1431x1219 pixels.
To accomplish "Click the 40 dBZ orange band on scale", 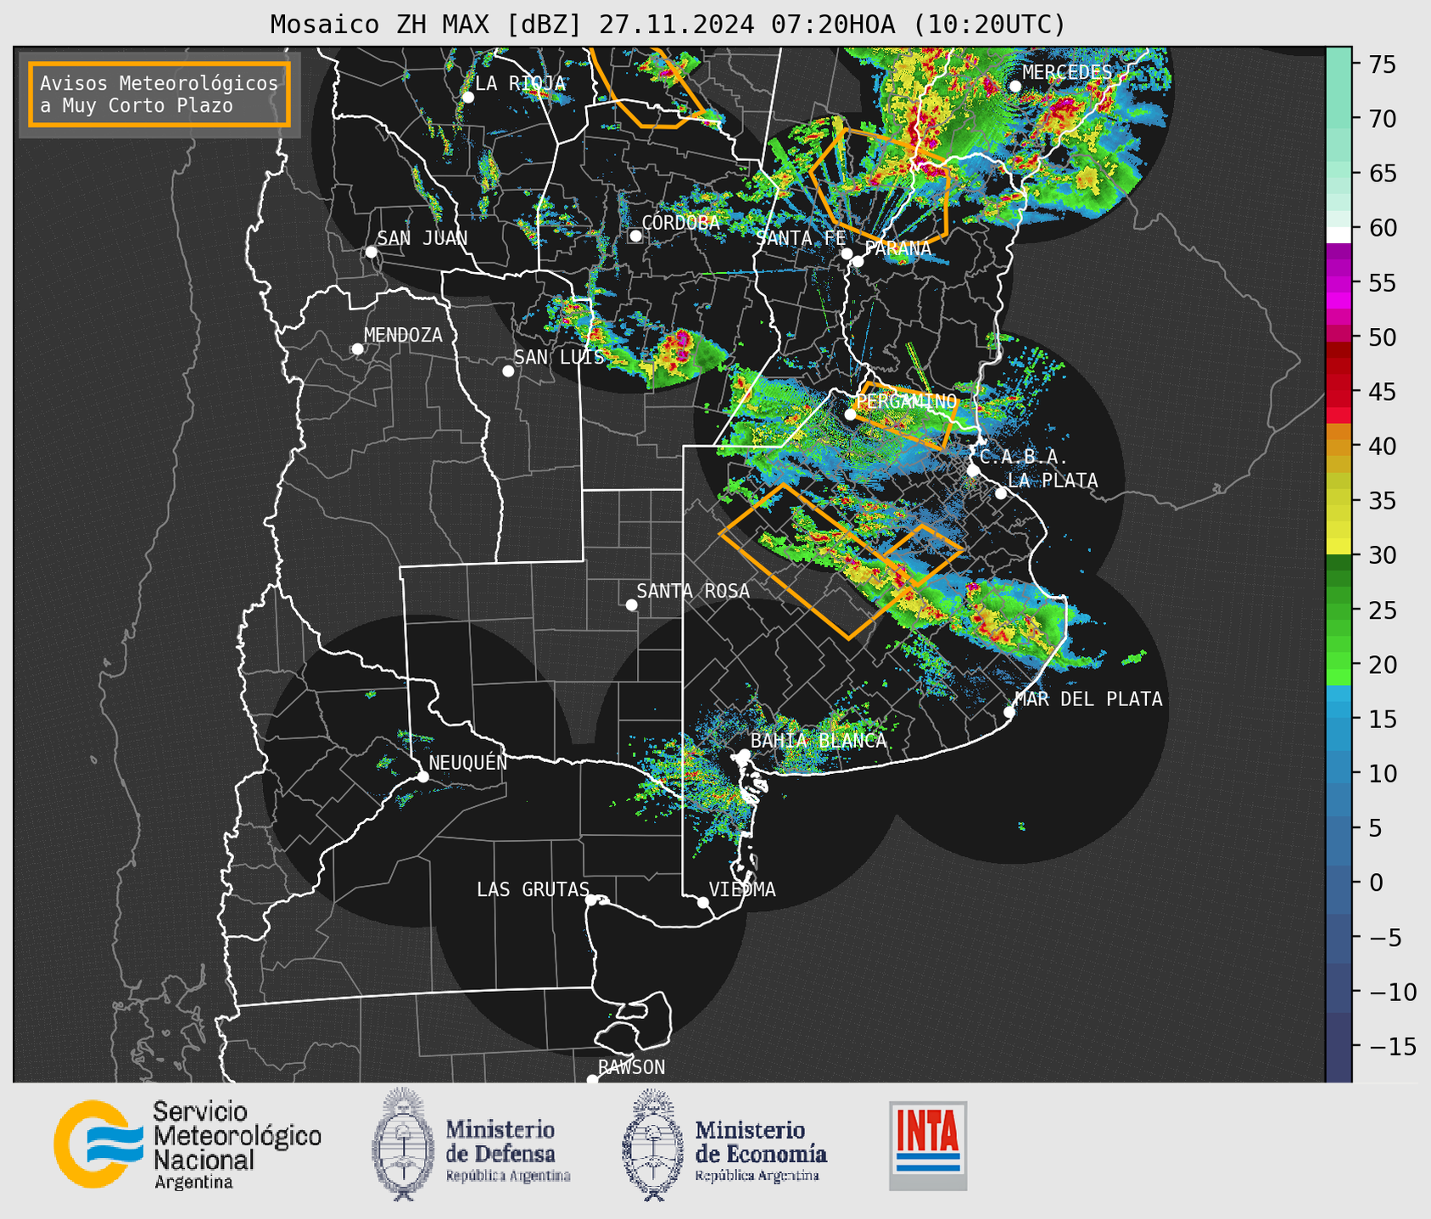I will [1339, 446].
